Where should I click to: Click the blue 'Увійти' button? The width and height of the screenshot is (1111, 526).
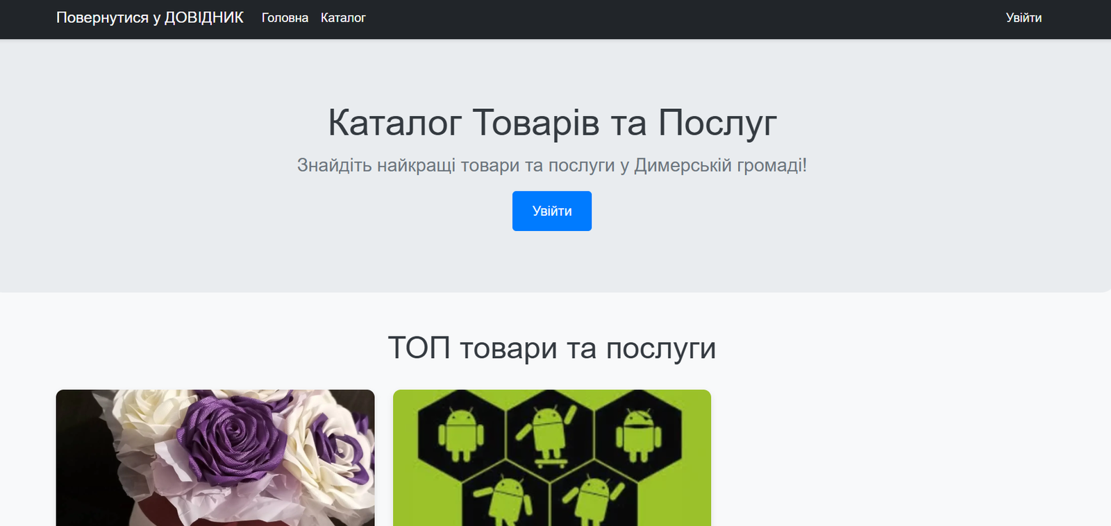(x=552, y=211)
